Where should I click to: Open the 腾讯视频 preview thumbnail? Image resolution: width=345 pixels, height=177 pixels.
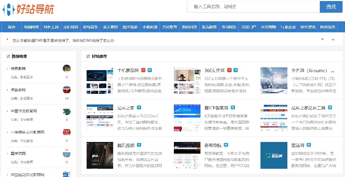(x=100, y=155)
